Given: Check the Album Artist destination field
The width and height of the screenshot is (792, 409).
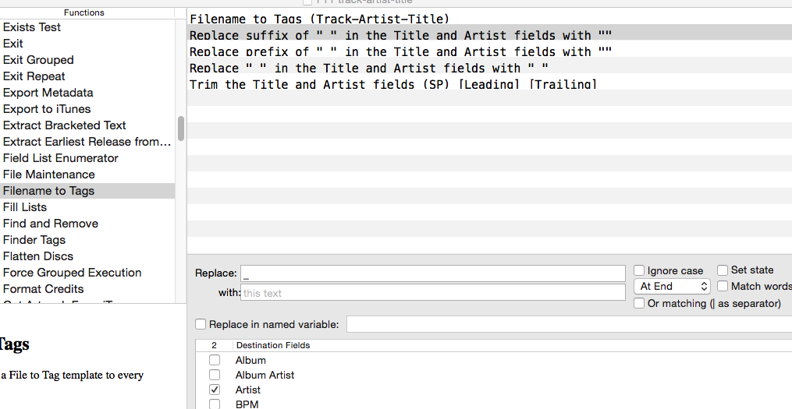Looking at the screenshot, I should 215,375.
